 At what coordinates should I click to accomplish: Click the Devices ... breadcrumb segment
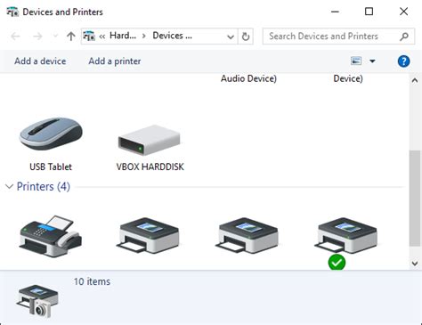click(172, 36)
